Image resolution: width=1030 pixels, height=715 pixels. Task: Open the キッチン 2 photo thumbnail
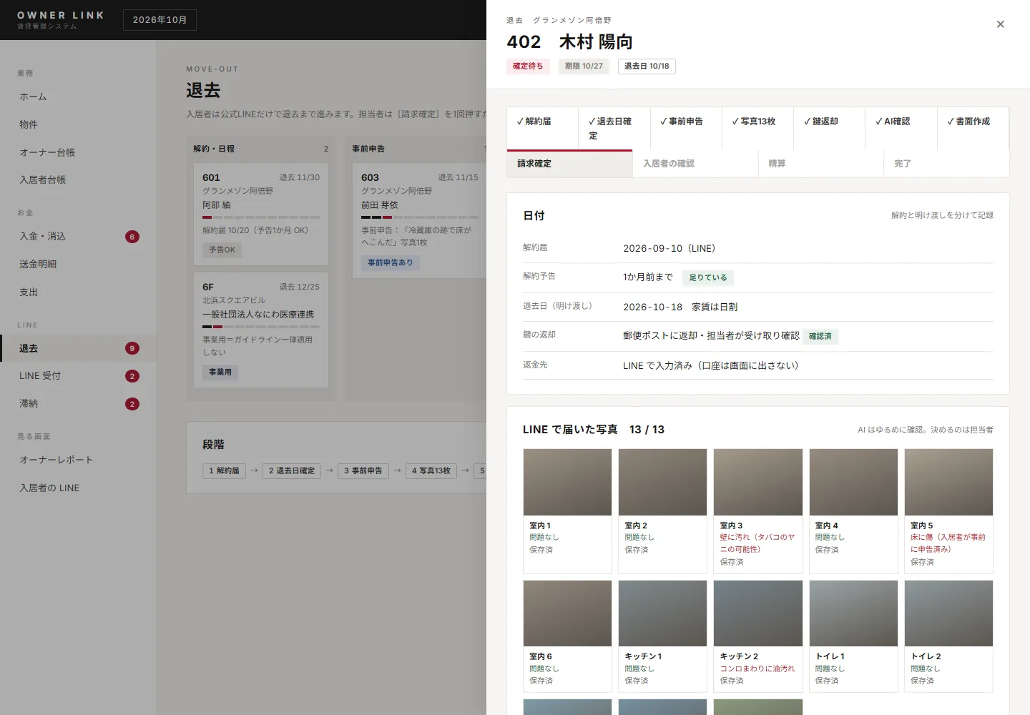click(758, 613)
